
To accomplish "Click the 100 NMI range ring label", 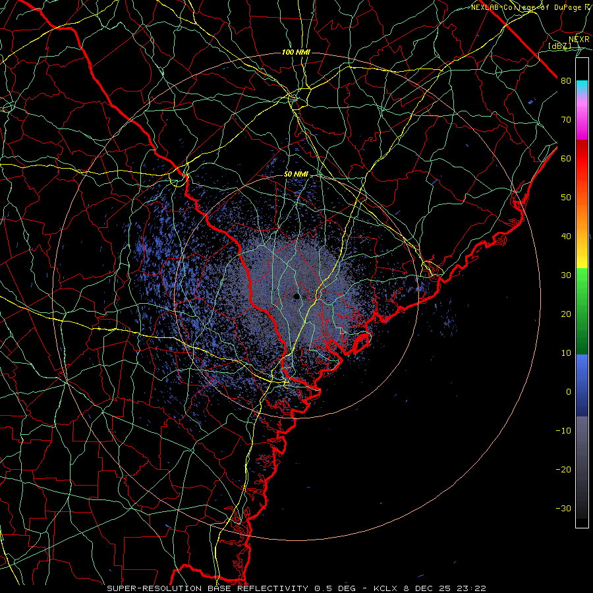I will [x=296, y=52].
